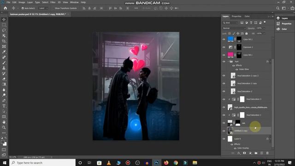Select the Eraser tool
Image resolution: width=295 pixels, height=166 pixels.
click(4, 79)
